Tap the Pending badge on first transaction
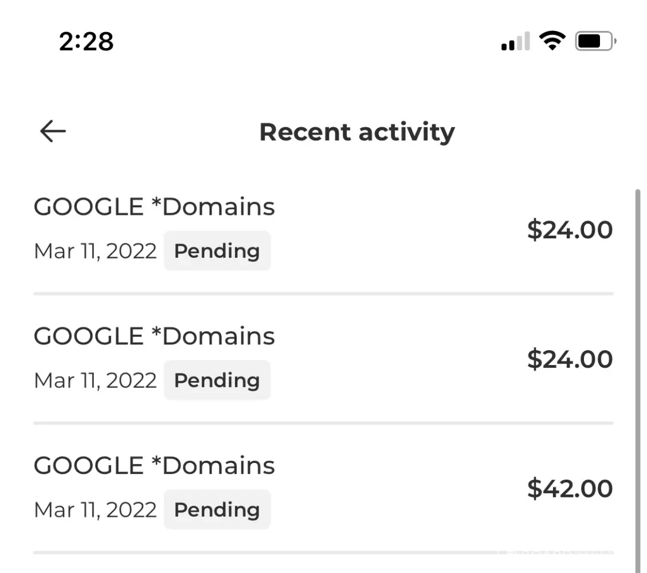This screenshot has width=647, height=573. pos(217,251)
